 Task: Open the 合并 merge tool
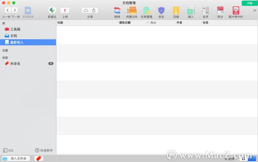click(205, 11)
